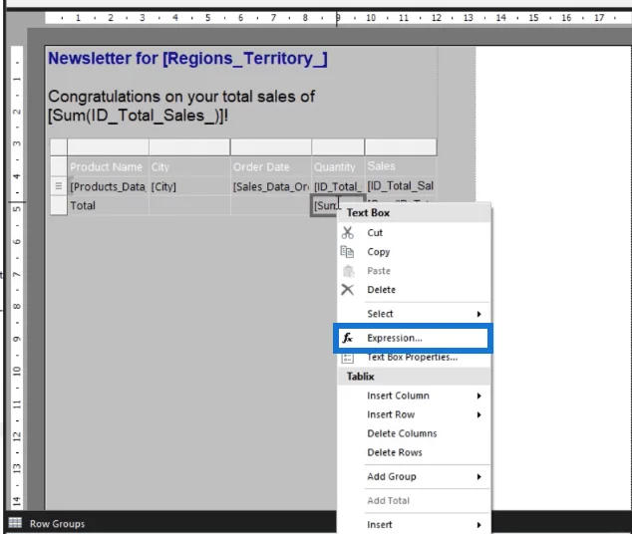Select the Order Date header cell
This screenshot has width=632, height=534.
click(x=271, y=166)
